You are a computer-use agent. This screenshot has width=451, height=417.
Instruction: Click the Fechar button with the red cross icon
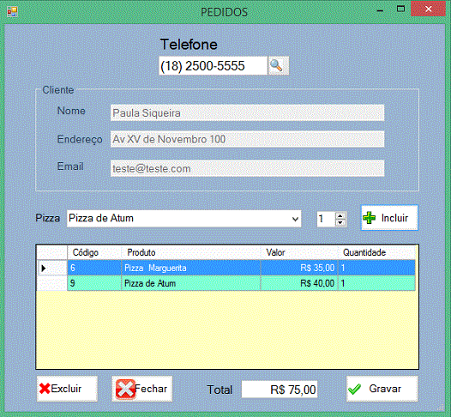point(142,389)
